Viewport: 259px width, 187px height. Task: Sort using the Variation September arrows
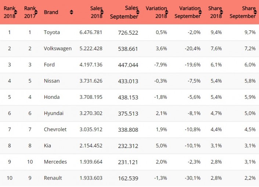pyautogui.click(x=199, y=12)
